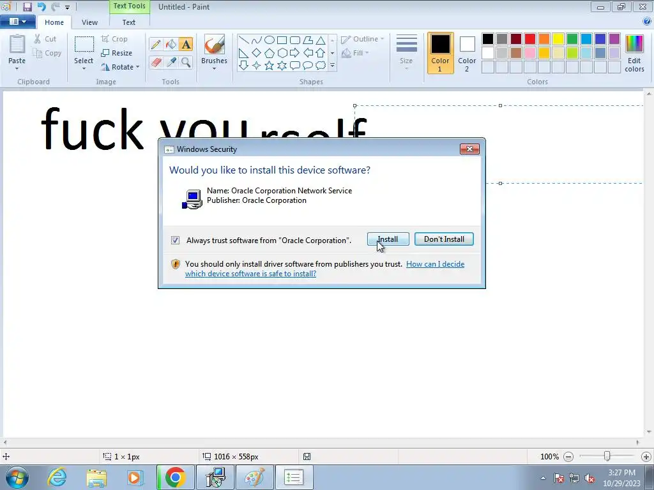
Task: Click the Save icon in quick access toolbar
Action: point(27,6)
